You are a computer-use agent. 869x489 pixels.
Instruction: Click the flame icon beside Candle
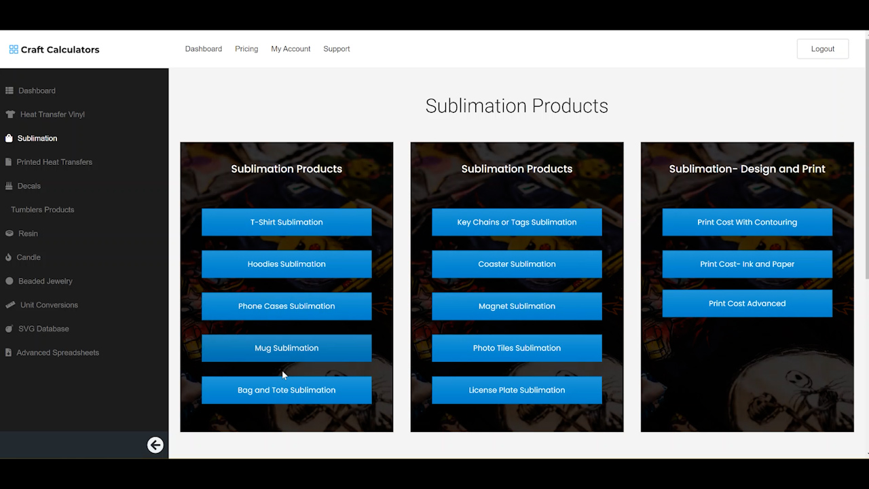pos(9,257)
